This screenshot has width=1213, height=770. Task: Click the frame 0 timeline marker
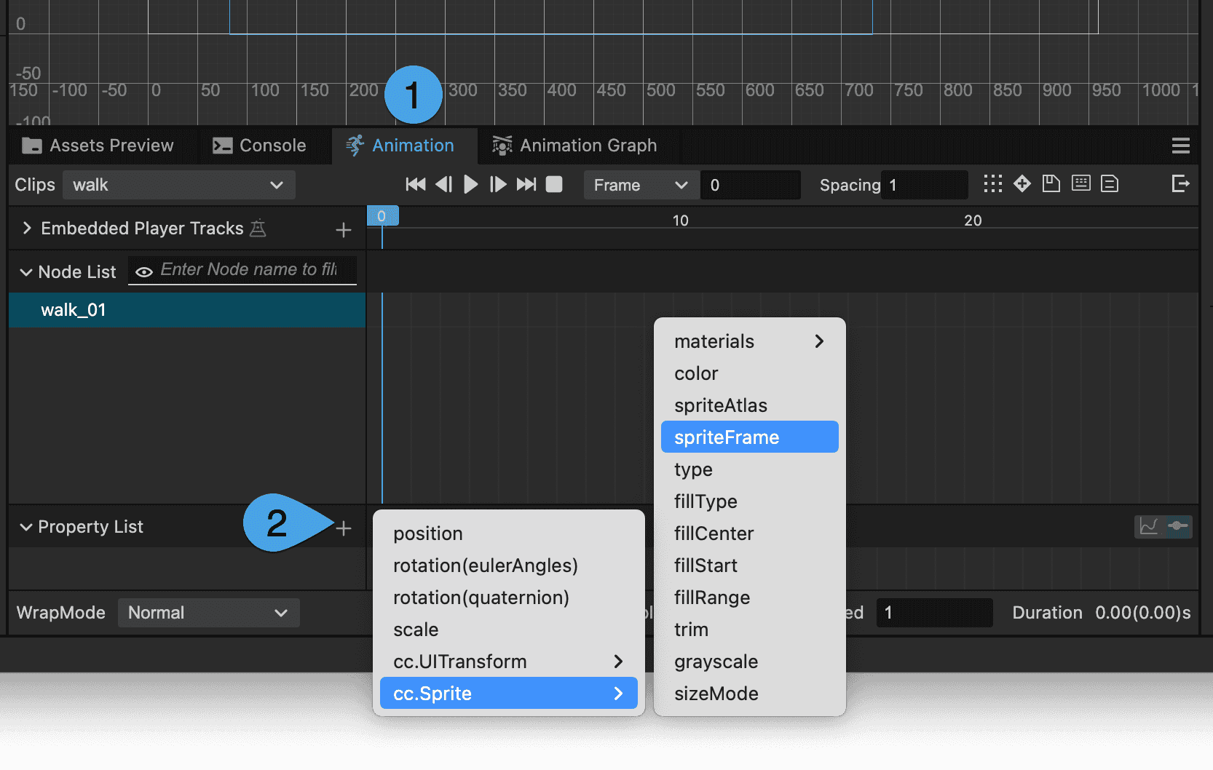(x=382, y=216)
